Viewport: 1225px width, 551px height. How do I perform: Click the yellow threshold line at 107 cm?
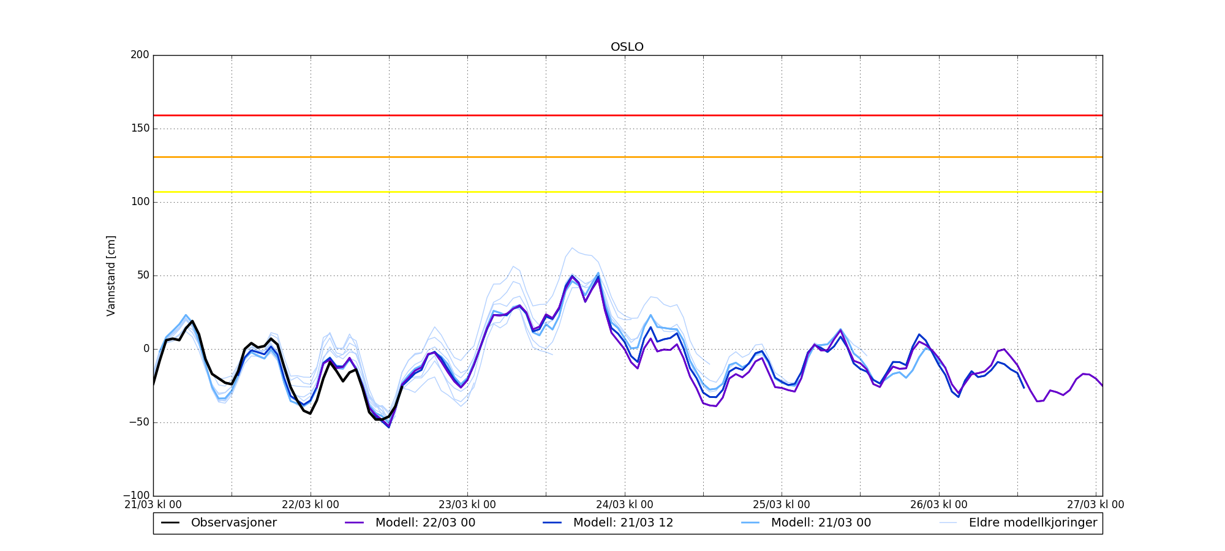click(628, 192)
